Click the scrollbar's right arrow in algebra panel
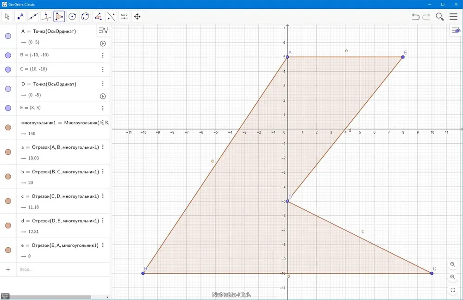The image size is (463, 300). coord(107,297)
